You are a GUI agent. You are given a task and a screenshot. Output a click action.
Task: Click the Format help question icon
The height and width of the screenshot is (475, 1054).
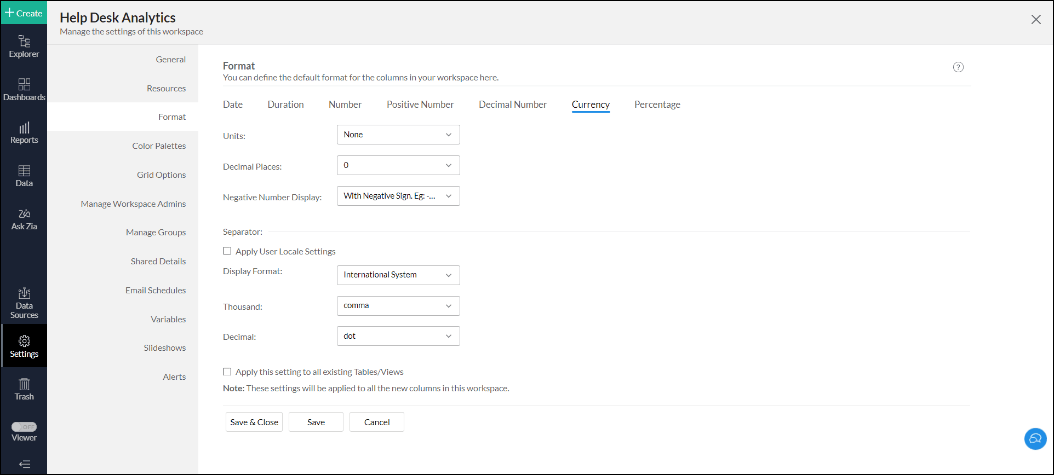958,67
